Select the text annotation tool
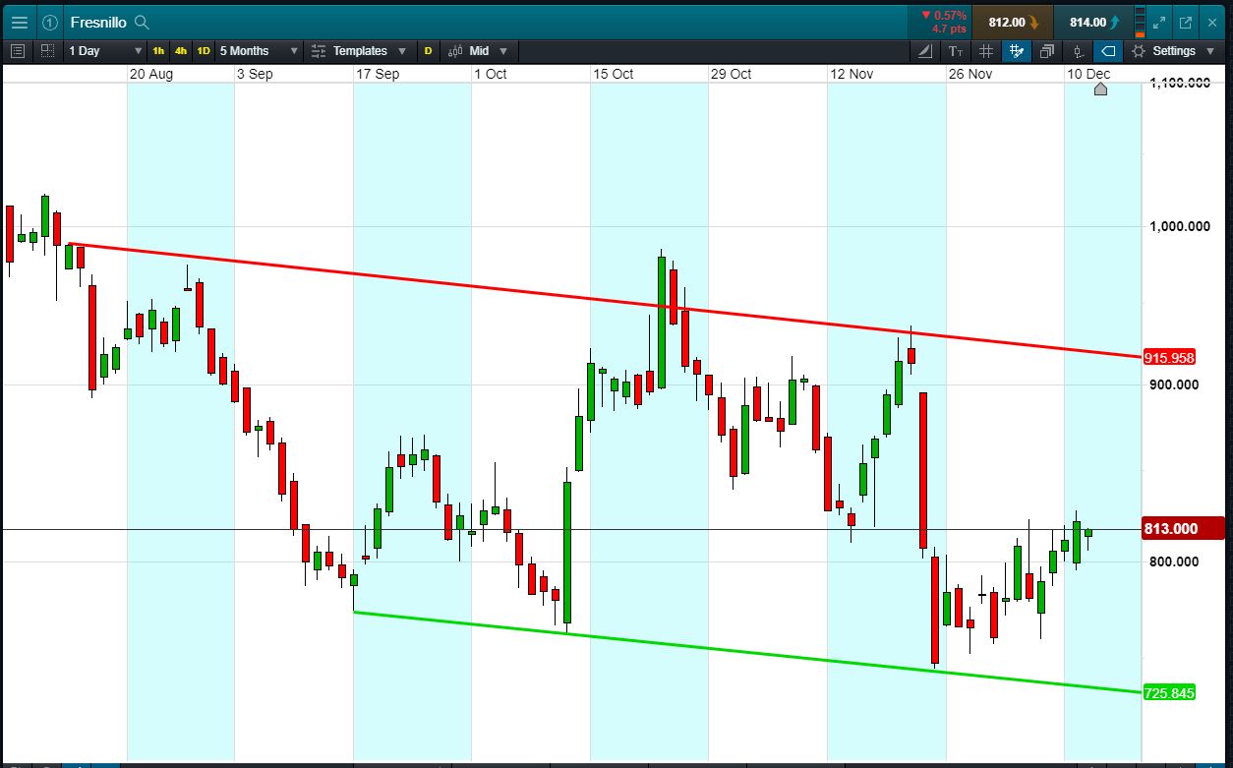This screenshot has height=768, width=1233. tap(956, 51)
